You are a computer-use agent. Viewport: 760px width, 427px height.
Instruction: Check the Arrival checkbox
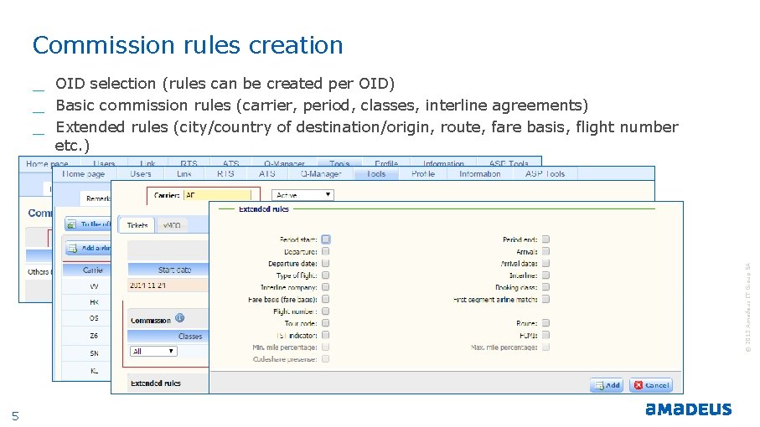click(x=545, y=251)
